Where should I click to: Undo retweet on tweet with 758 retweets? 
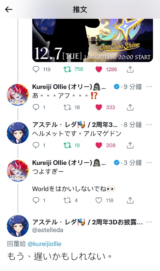pyautogui.click(x=67, y=69)
